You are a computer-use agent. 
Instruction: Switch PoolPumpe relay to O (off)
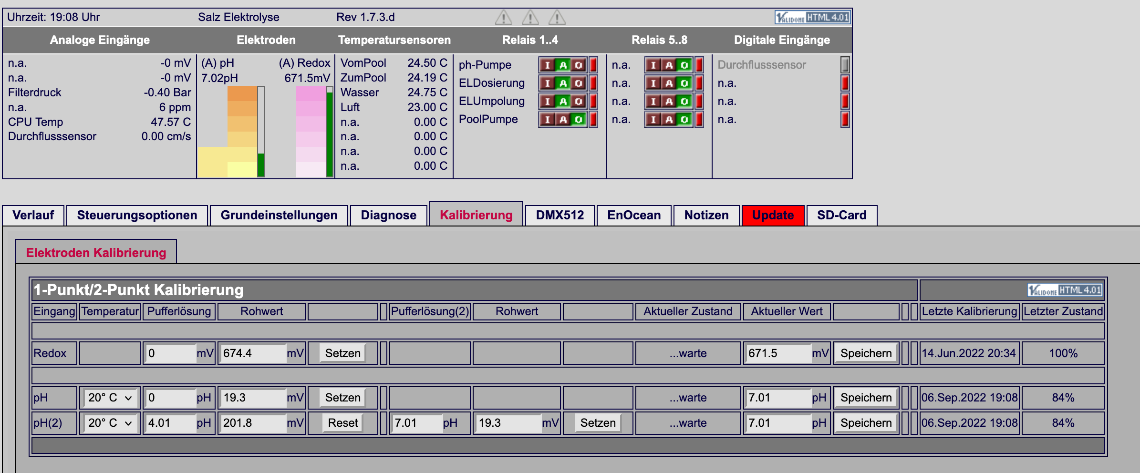click(x=579, y=119)
